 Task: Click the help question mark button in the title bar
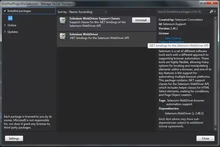tap(203, 2)
